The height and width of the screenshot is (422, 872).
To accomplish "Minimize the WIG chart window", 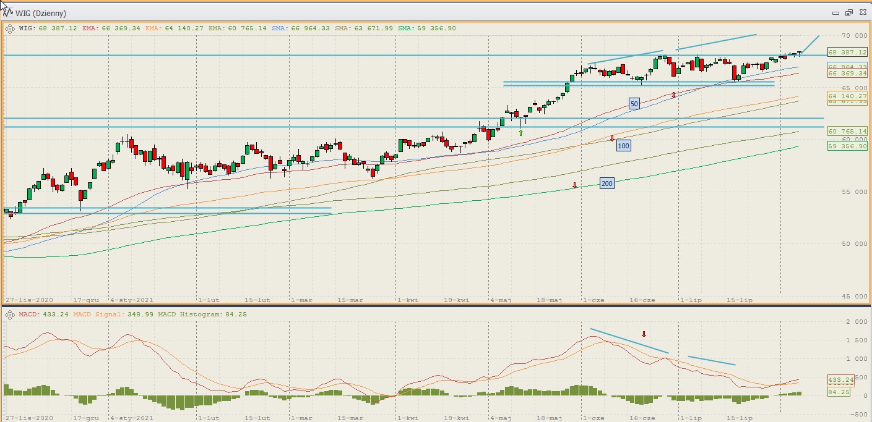I will pos(834,13).
